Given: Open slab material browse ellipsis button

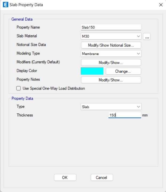Looking at the screenshot, I should point(147,36).
